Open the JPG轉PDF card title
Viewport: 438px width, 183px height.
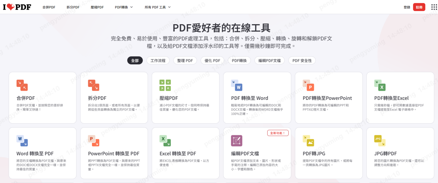pos(385,153)
